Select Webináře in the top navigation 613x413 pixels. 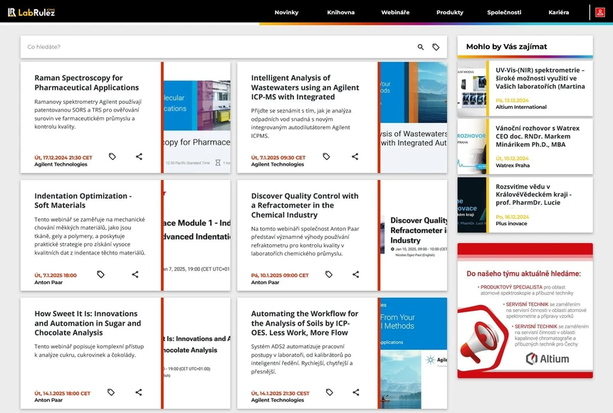pos(395,12)
